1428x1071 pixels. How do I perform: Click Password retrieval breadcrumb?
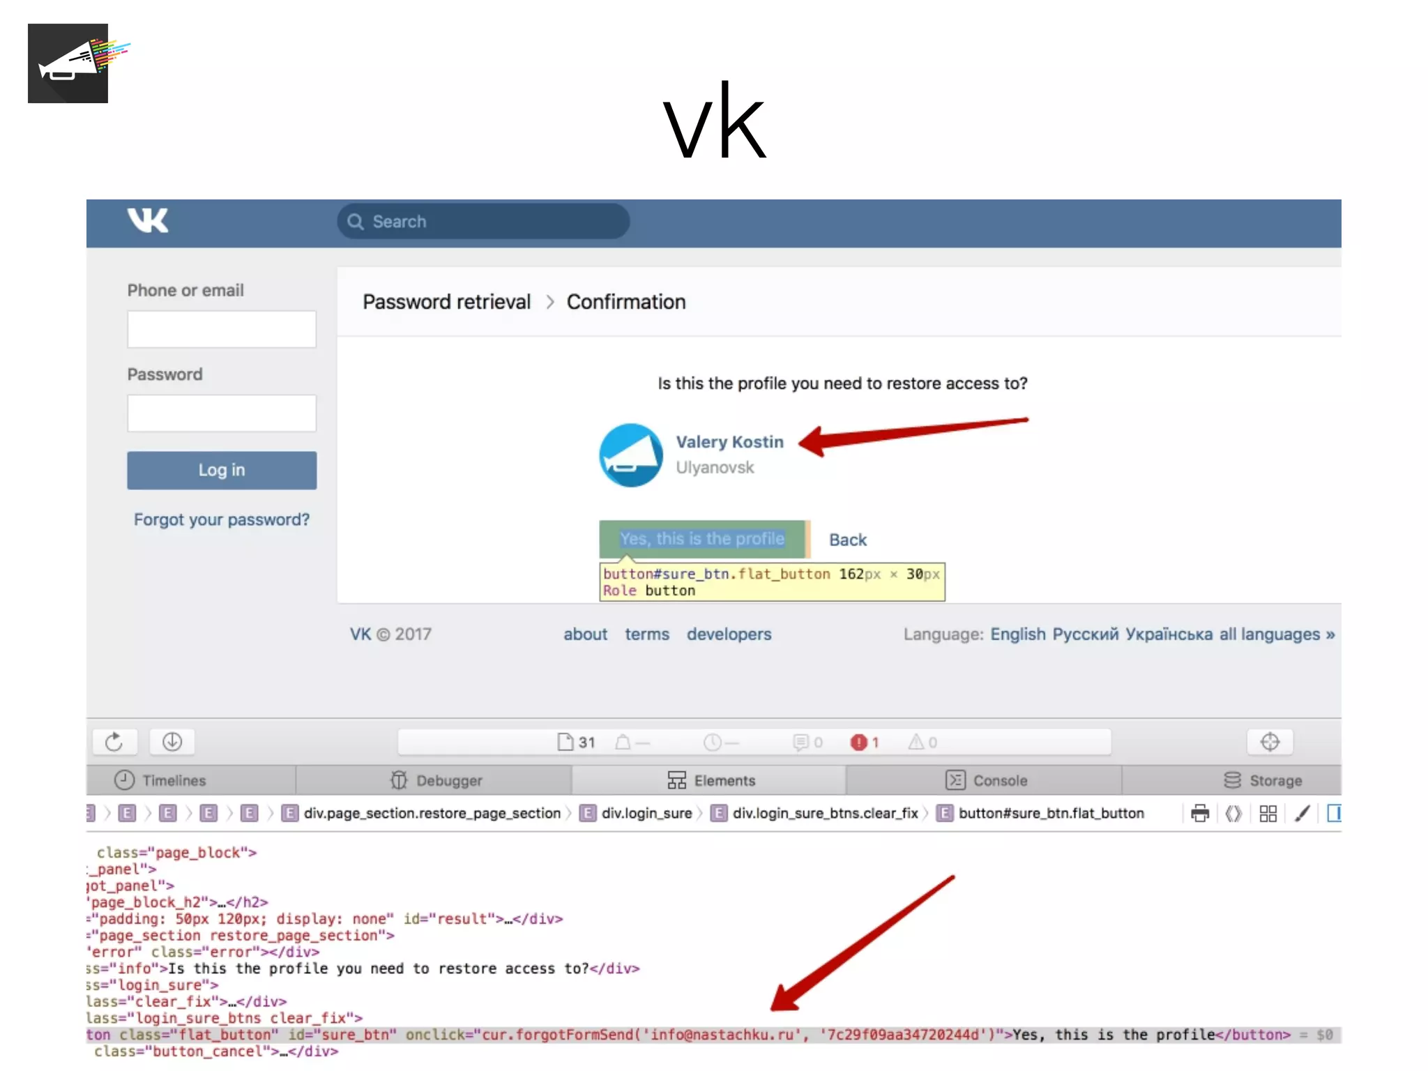[x=446, y=302]
